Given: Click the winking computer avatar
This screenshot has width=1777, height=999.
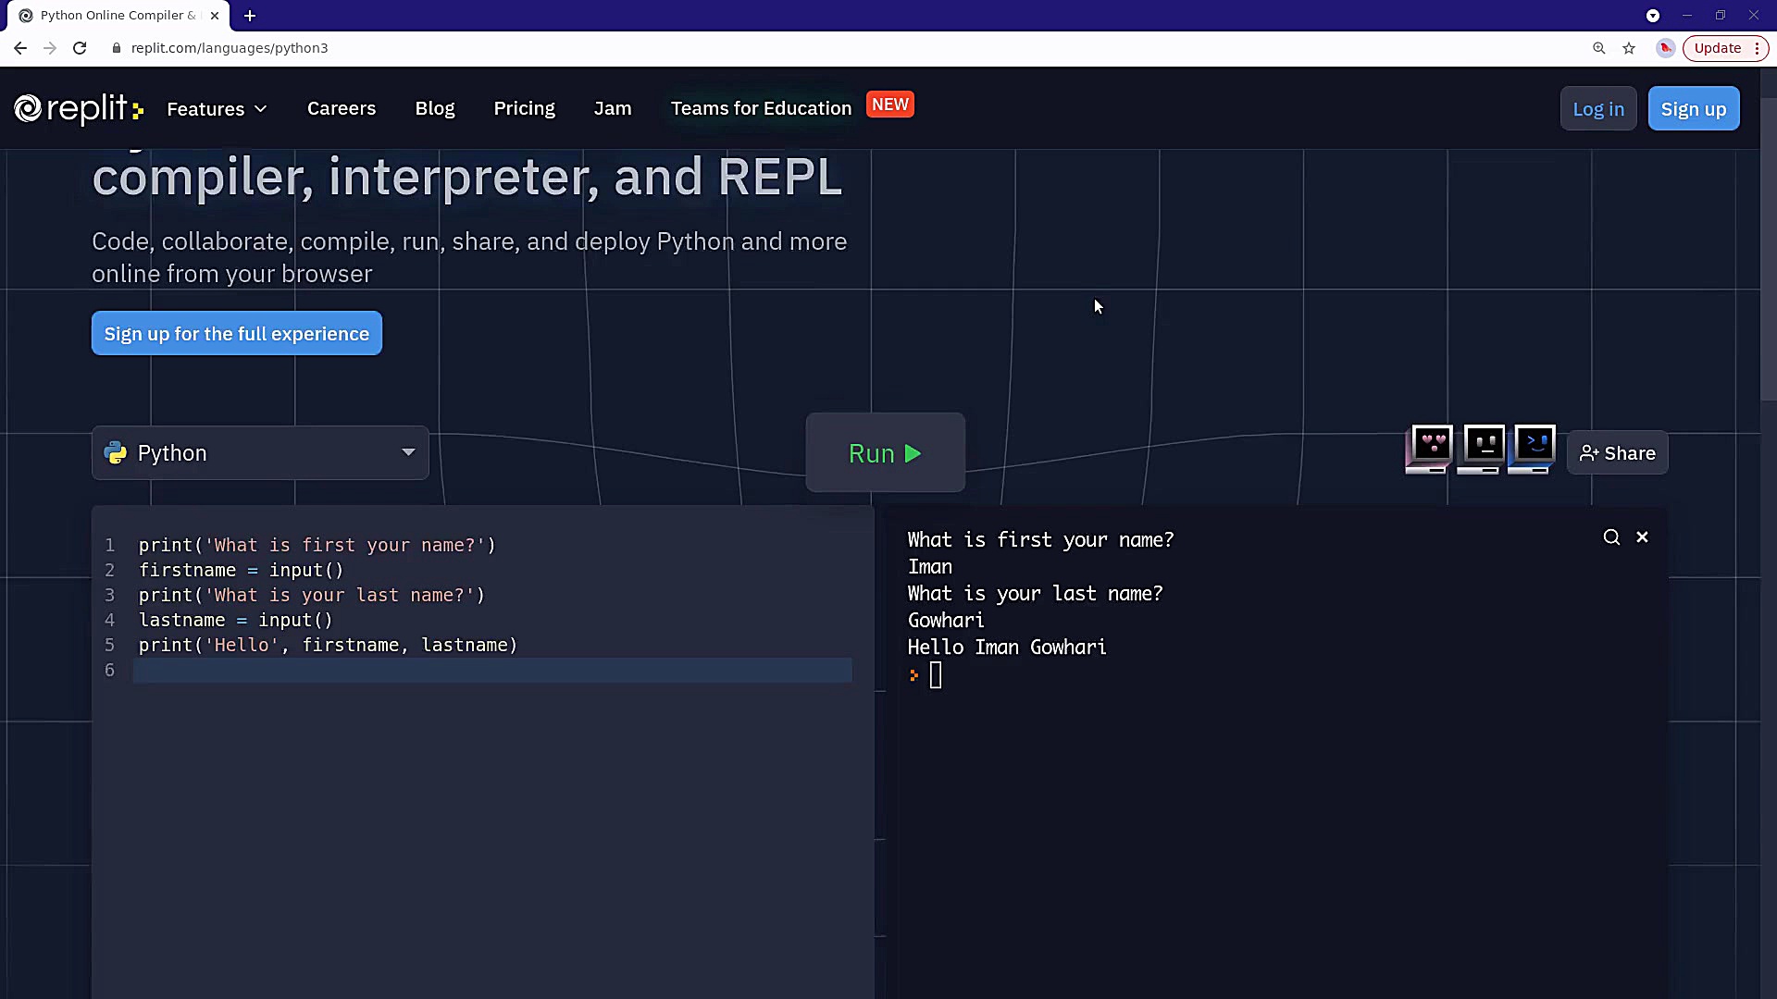Looking at the screenshot, I should (1533, 450).
